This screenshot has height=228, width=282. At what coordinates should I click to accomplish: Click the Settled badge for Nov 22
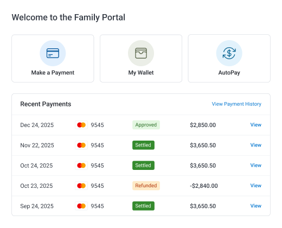[143, 145]
